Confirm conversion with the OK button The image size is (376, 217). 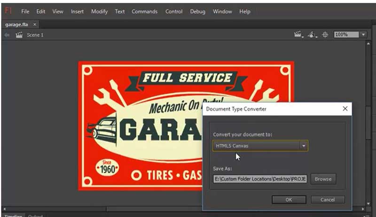(289, 200)
